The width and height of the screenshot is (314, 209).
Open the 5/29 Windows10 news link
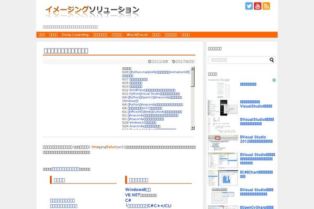tap(143, 123)
